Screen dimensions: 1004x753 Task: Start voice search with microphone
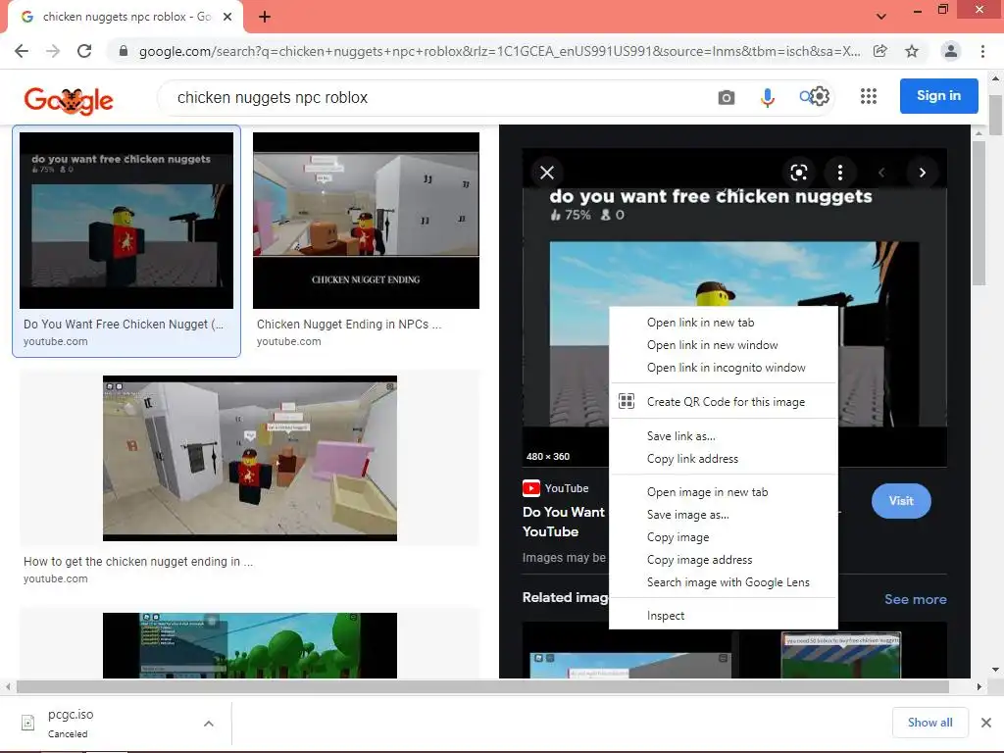click(x=767, y=97)
